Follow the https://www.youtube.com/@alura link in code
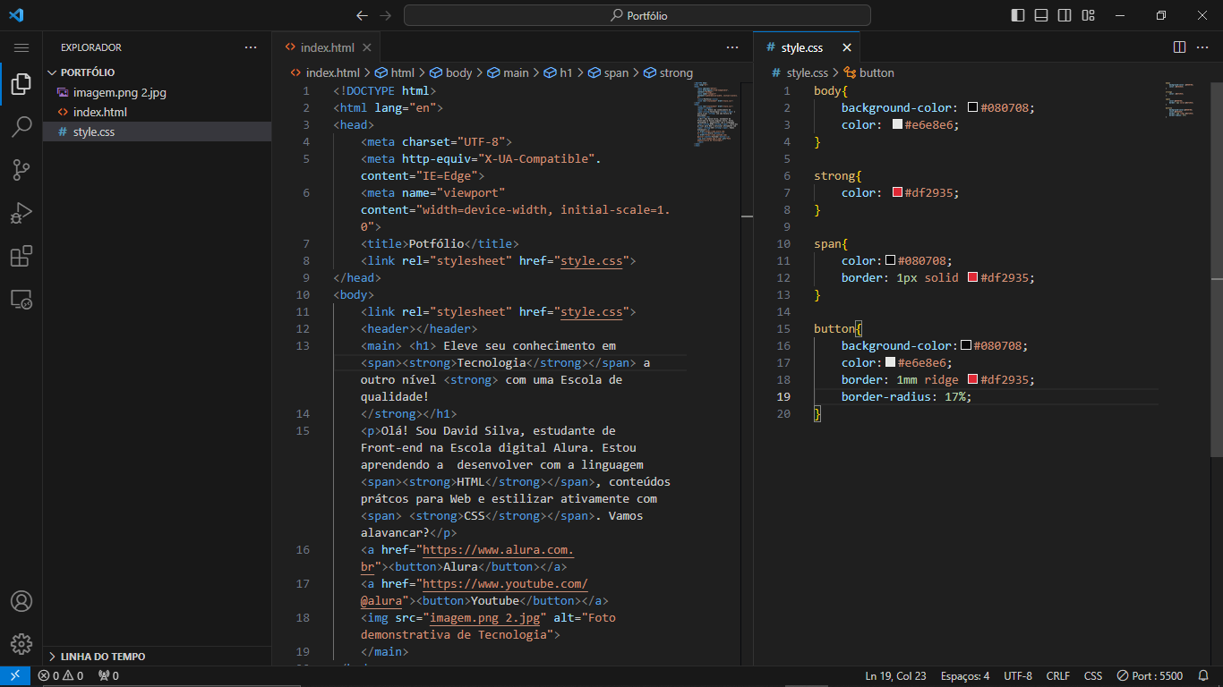Screen dimensions: 1223x687 (x=505, y=584)
